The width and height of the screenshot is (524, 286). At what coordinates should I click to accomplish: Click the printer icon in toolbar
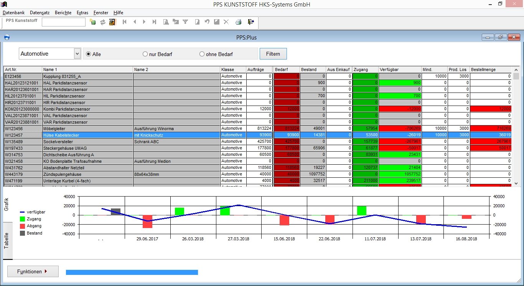tap(238, 22)
